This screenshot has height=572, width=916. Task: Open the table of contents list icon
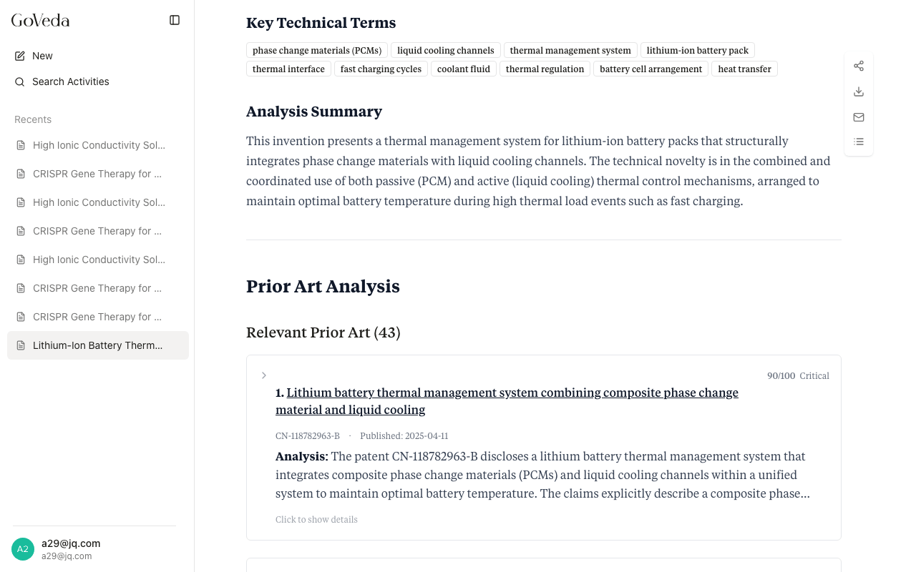point(859,142)
